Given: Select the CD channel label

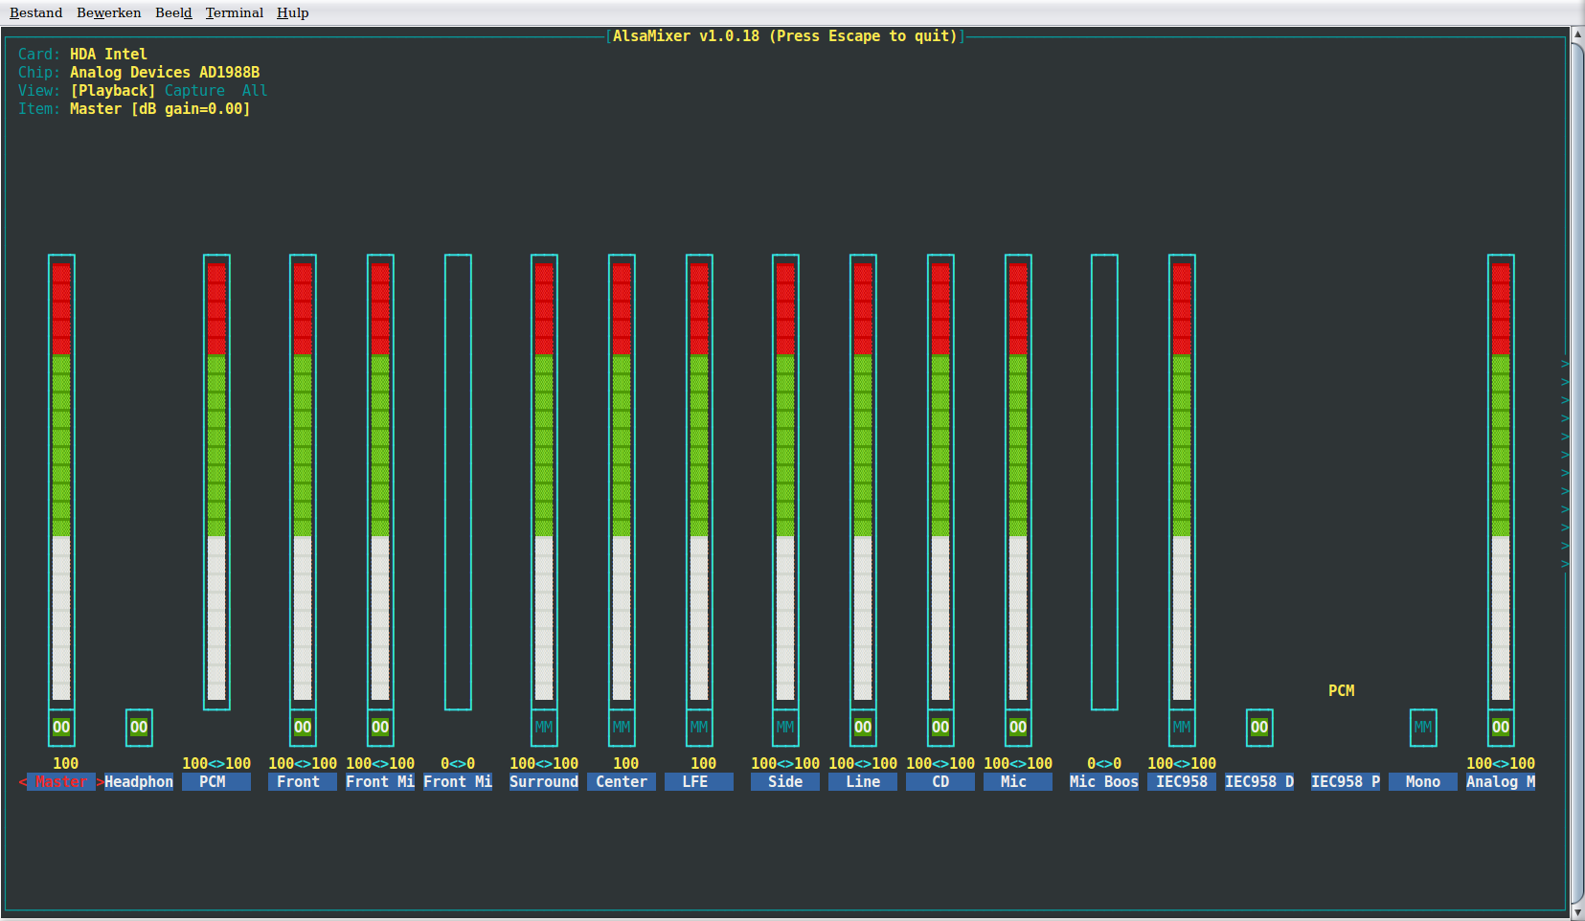Looking at the screenshot, I should click(940, 782).
